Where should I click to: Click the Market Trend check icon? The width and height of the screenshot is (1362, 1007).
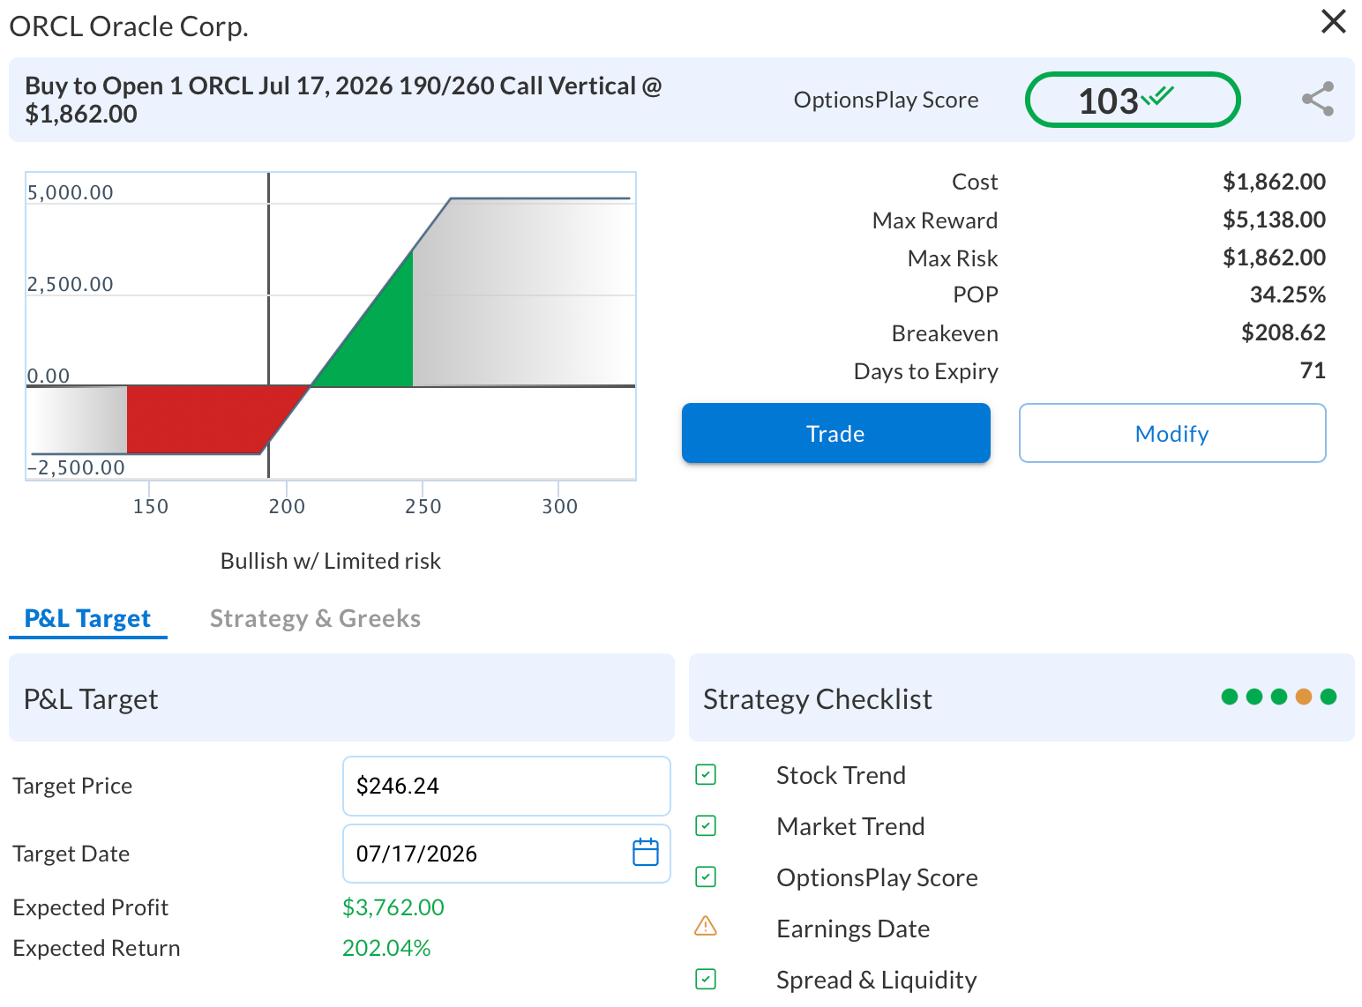[x=706, y=826]
